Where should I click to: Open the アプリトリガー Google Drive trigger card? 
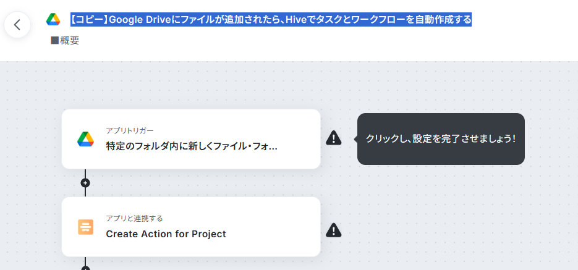(191, 139)
